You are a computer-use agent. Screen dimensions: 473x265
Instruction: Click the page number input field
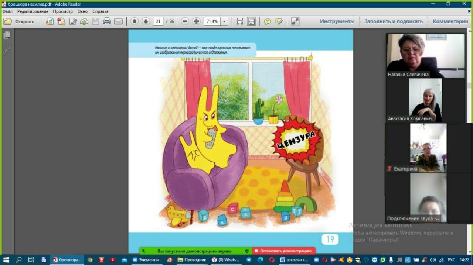pyautogui.click(x=158, y=21)
